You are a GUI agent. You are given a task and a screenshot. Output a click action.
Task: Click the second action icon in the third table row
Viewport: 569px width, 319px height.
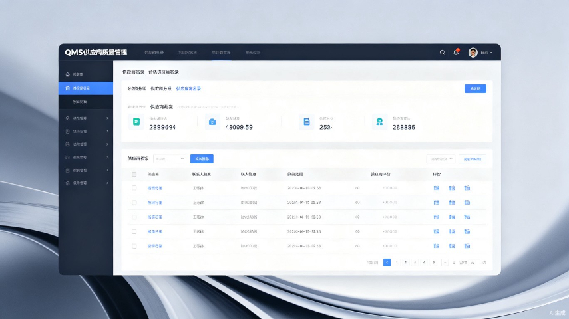[x=452, y=217]
